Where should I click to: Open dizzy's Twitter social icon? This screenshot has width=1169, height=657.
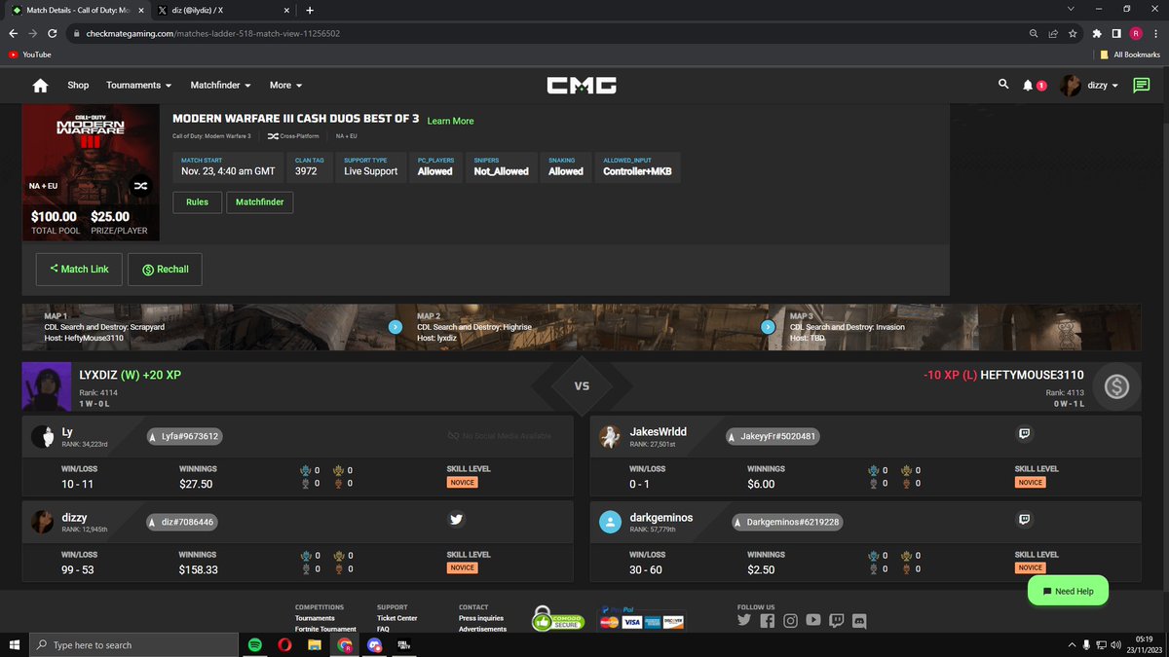(x=456, y=520)
